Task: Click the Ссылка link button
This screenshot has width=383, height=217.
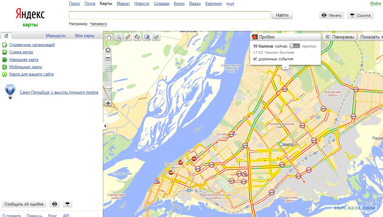Action: (x=360, y=15)
